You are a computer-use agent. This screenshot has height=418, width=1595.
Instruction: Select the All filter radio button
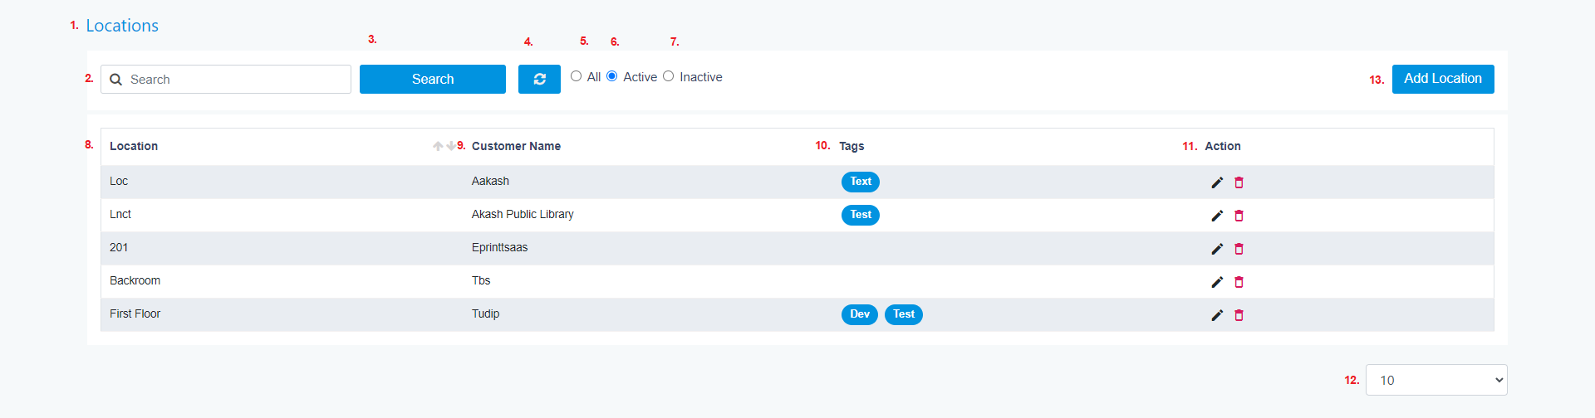(x=576, y=76)
